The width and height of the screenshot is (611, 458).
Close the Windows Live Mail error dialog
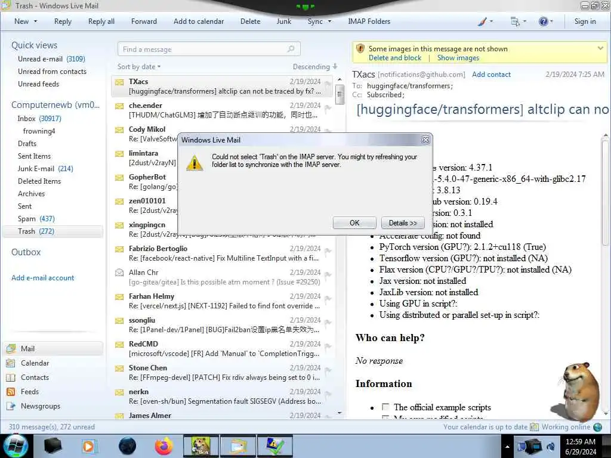425,140
